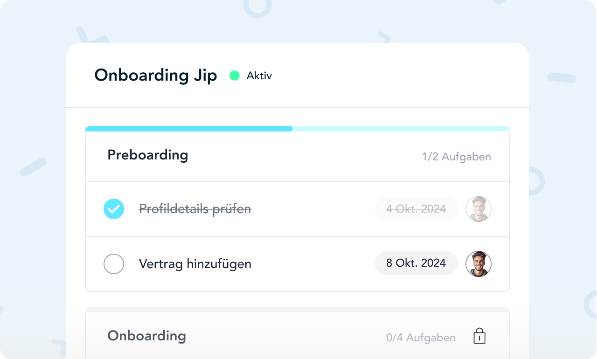Click the '4 Okt. 2024' due date

pyautogui.click(x=416, y=209)
